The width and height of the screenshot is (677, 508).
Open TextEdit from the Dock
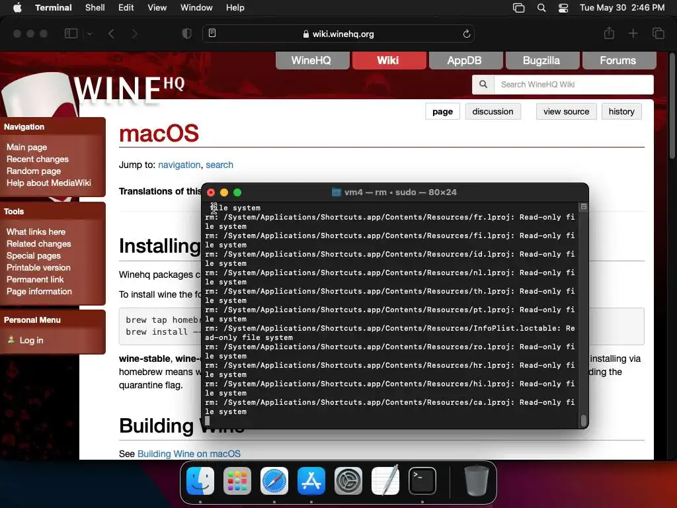click(385, 481)
